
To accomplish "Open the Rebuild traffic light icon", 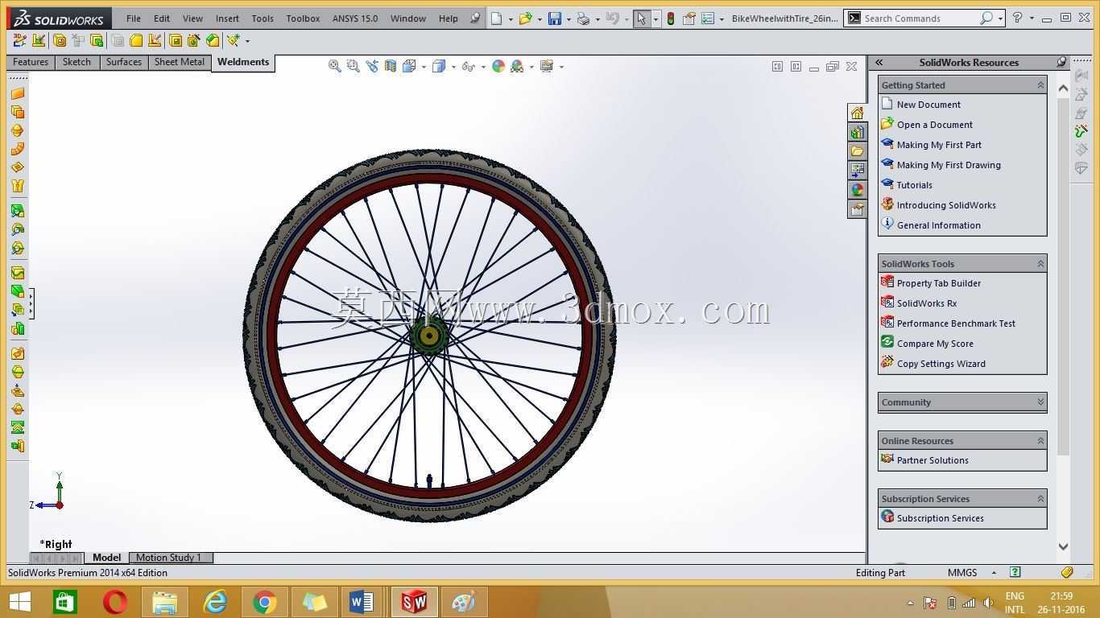I will 670,18.
